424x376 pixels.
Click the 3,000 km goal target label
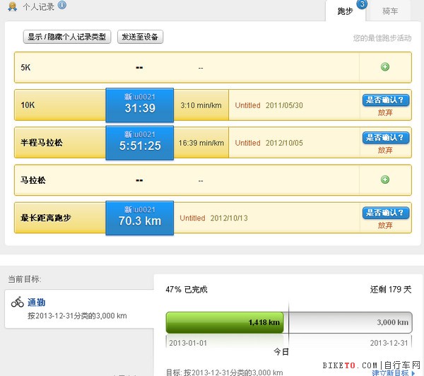pos(393,322)
